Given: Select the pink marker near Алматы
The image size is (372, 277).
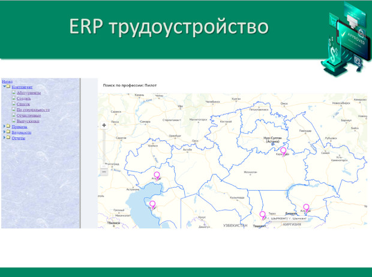Looking at the screenshot, I should pos(306,208).
